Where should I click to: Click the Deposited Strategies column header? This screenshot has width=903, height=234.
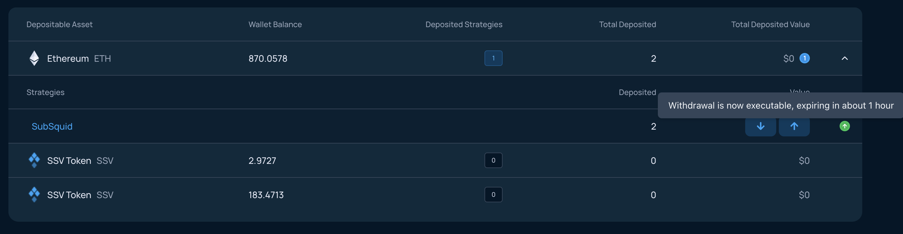(x=464, y=25)
